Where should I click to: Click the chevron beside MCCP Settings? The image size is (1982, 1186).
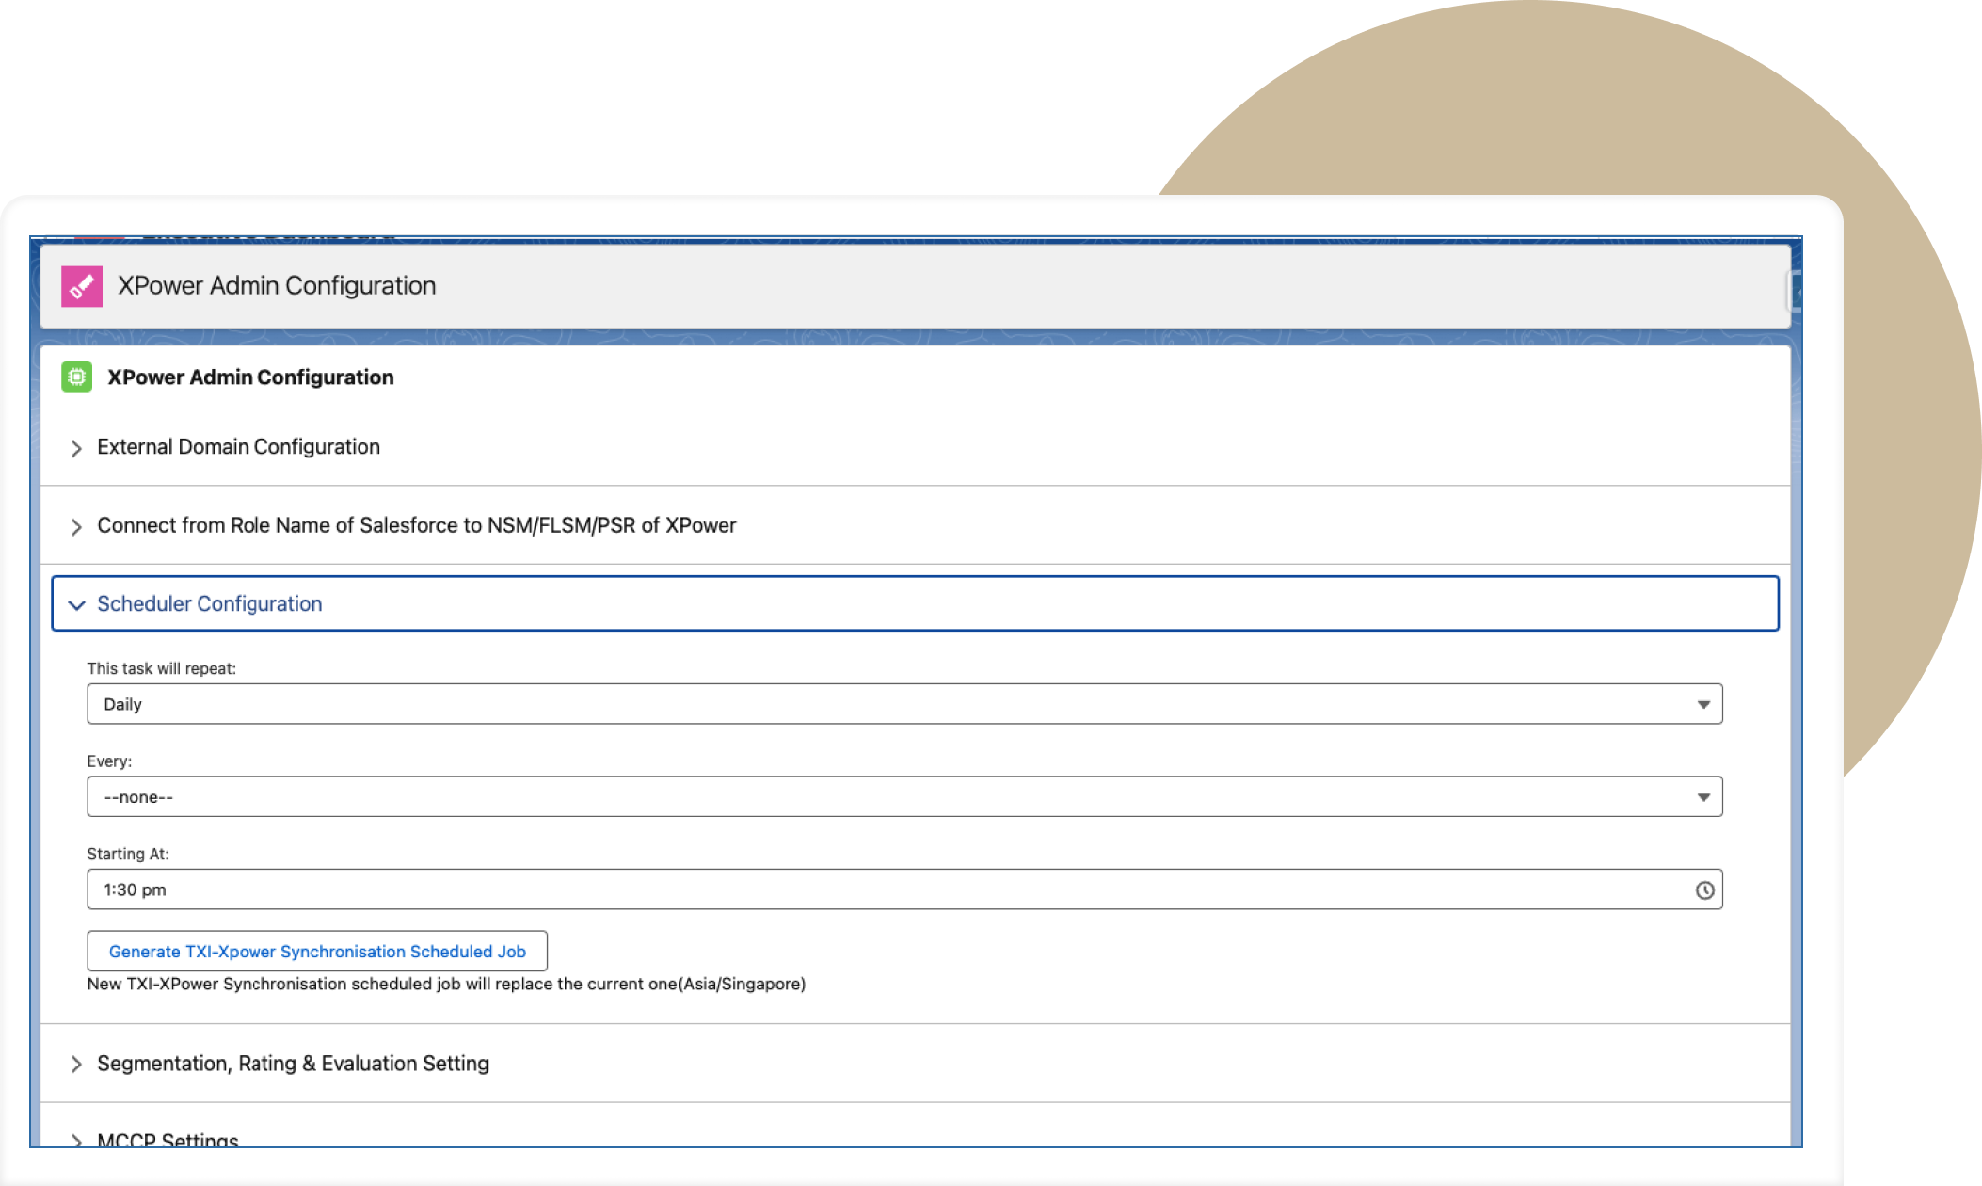click(x=76, y=1140)
